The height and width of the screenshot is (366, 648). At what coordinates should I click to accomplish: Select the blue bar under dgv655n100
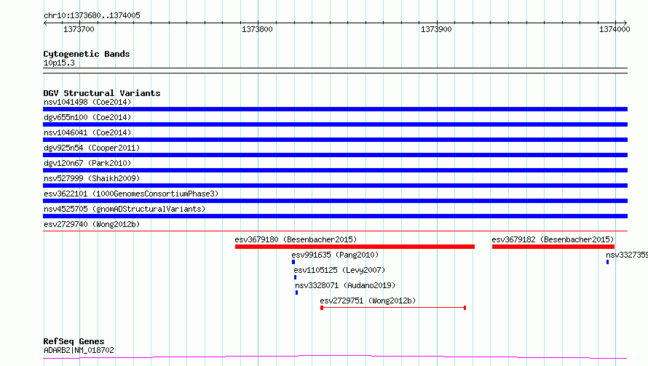(x=335, y=124)
